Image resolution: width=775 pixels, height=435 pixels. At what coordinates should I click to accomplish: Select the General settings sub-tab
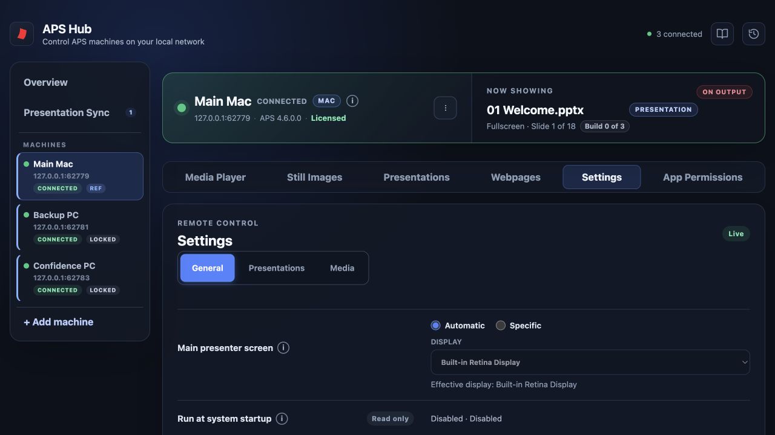click(x=208, y=268)
